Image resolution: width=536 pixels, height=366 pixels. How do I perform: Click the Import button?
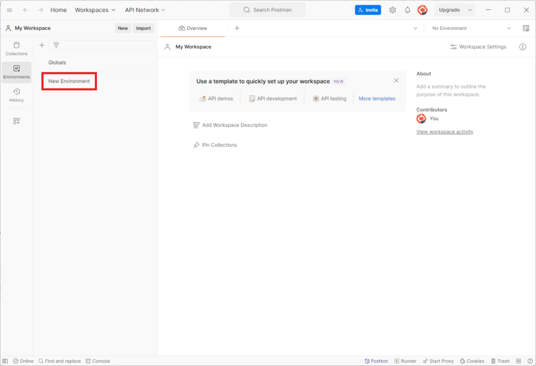(x=143, y=28)
